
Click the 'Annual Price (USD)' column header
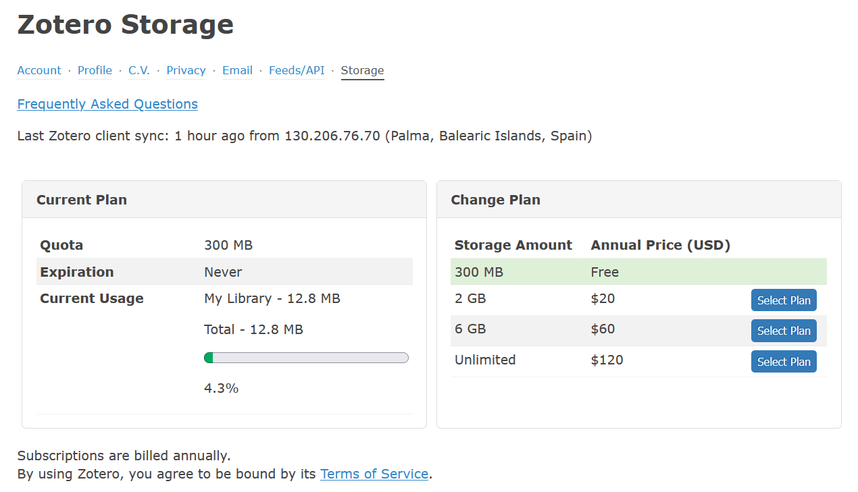[661, 245]
